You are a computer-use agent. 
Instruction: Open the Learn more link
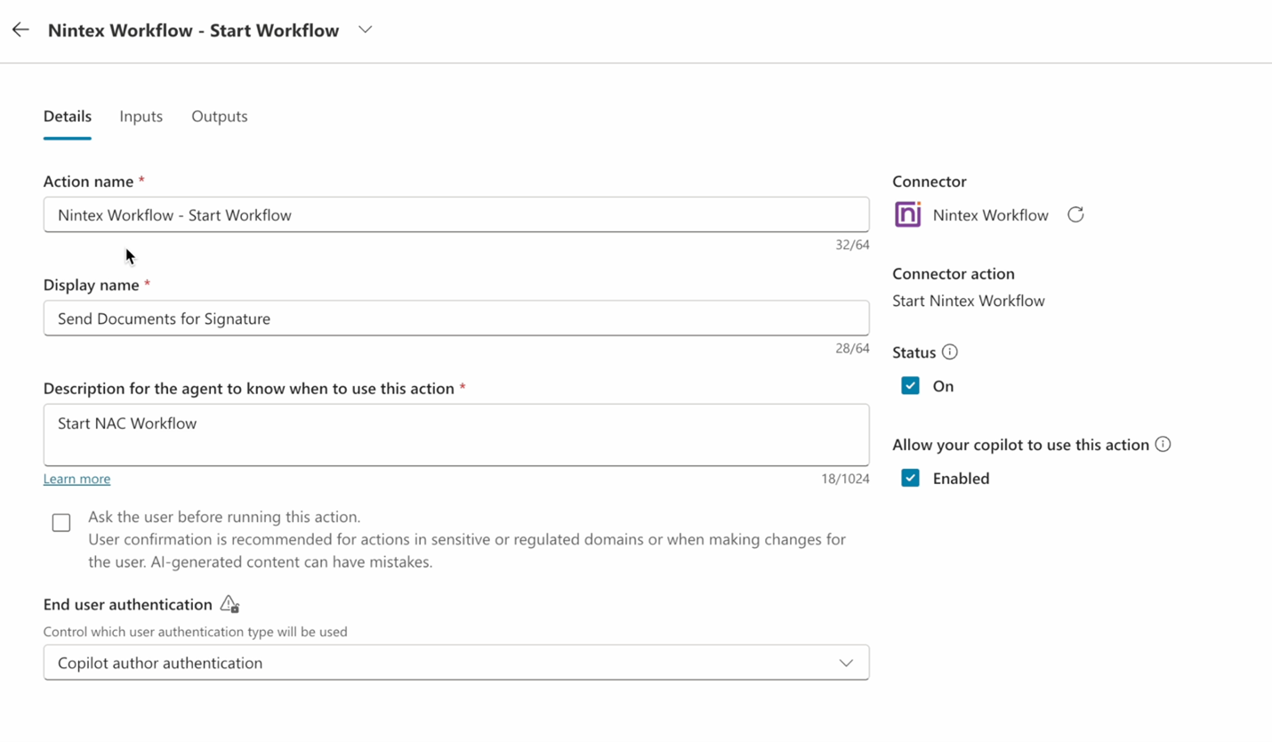click(77, 479)
